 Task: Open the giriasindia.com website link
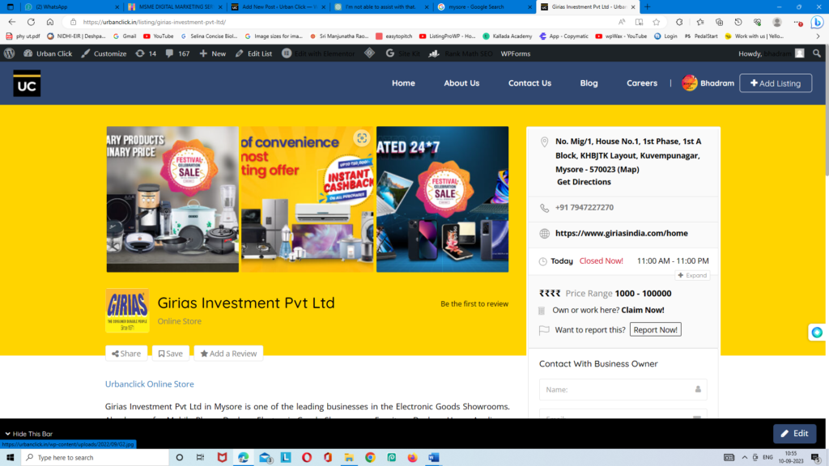click(621, 233)
